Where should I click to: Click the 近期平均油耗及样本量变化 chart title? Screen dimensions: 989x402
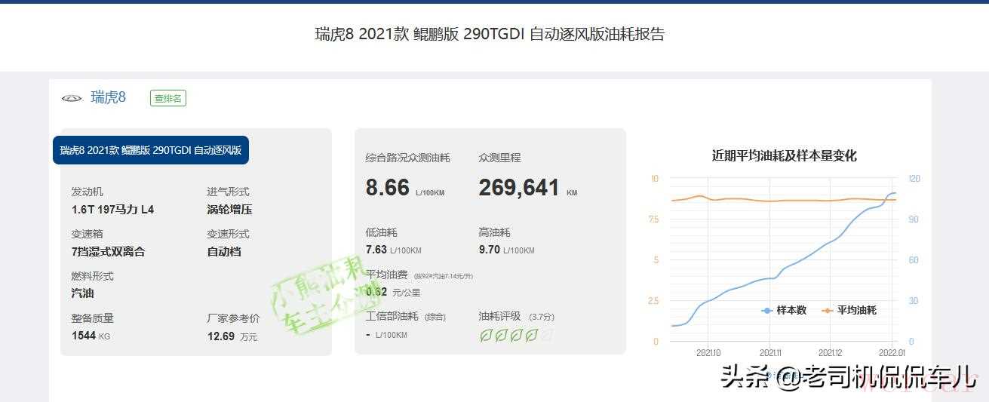[784, 156]
